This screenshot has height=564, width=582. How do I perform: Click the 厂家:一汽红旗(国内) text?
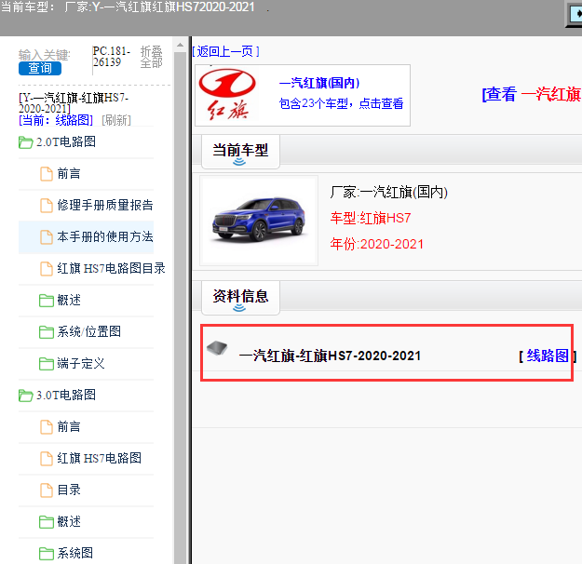[x=389, y=193]
